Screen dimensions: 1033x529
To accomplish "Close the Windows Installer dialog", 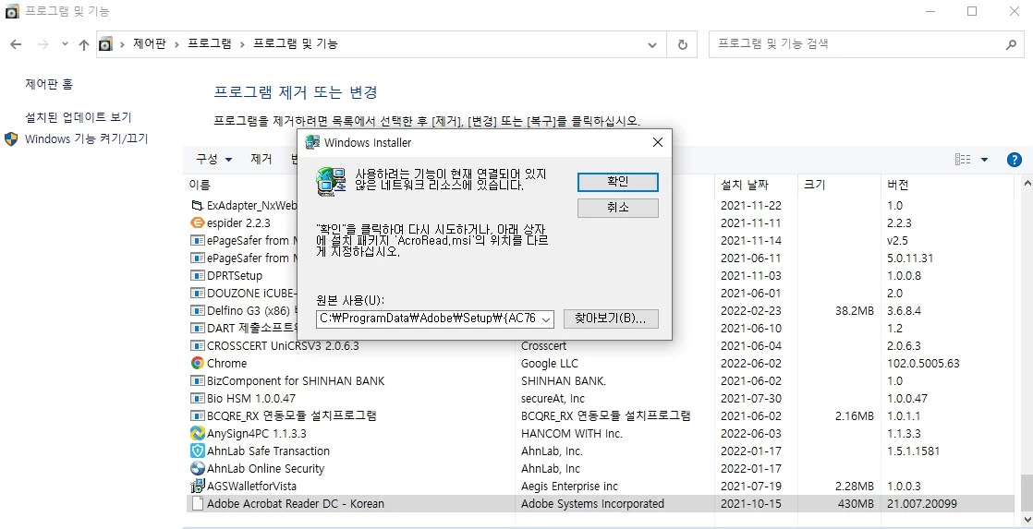I will point(657,142).
